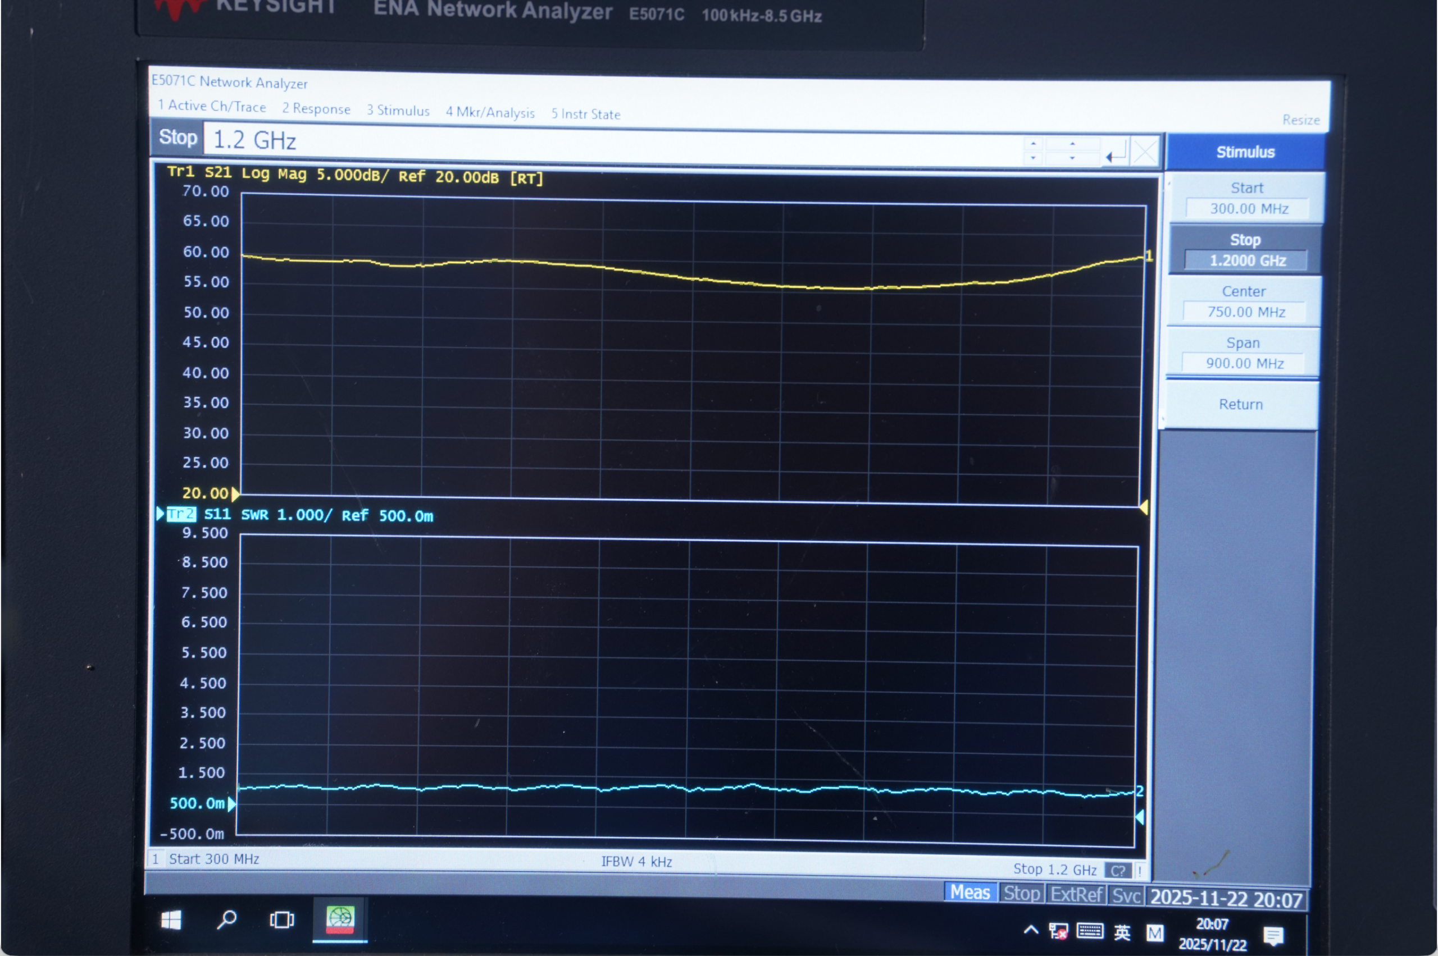Click the Resize link at top right
Screen dimensions: 1438x956
(x=1301, y=120)
